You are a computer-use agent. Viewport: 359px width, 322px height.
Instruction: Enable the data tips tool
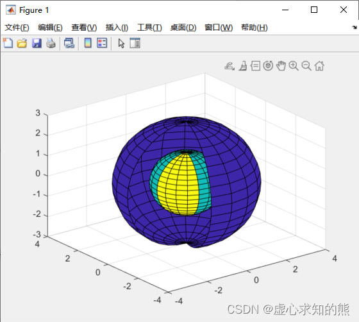click(255, 65)
